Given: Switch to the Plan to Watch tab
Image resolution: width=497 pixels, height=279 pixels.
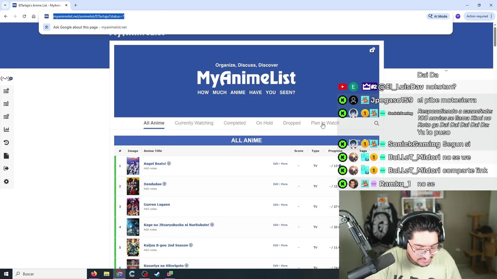Looking at the screenshot, I should [x=325, y=123].
